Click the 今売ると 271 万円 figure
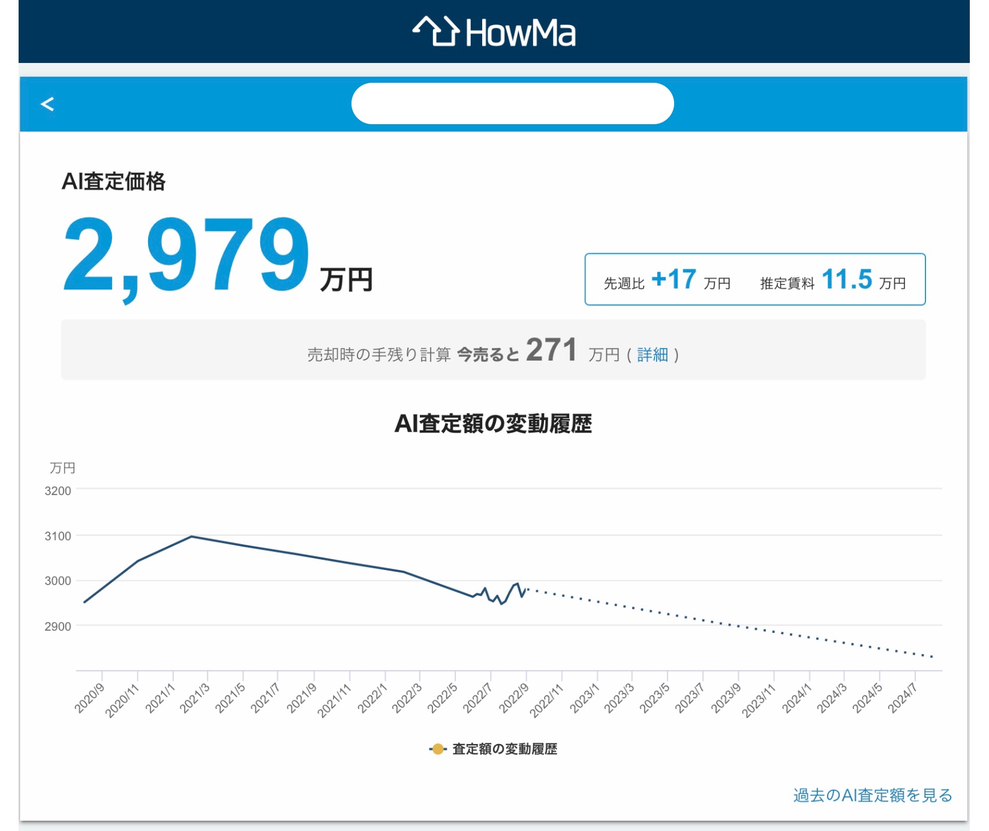Viewport: 989px width, 831px height. [x=538, y=350]
